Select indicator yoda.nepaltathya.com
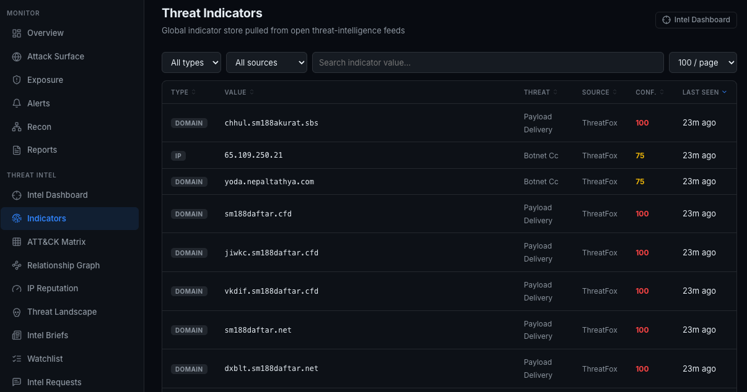Viewport: 747px width, 392px height. [269, 182]
